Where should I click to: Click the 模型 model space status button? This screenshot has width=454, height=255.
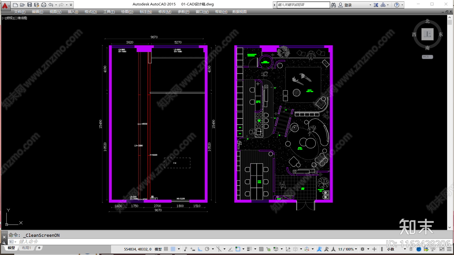(x=158, y=249)
